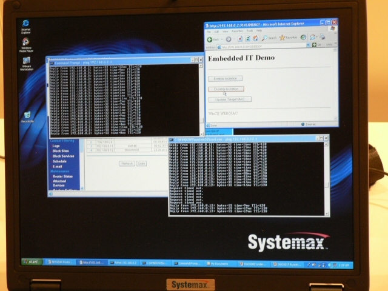The width and height of the screenshot is (388, 291).
Task: Click the Update Target MAC button
Action: pyautogui.click(x=230, y=99)
